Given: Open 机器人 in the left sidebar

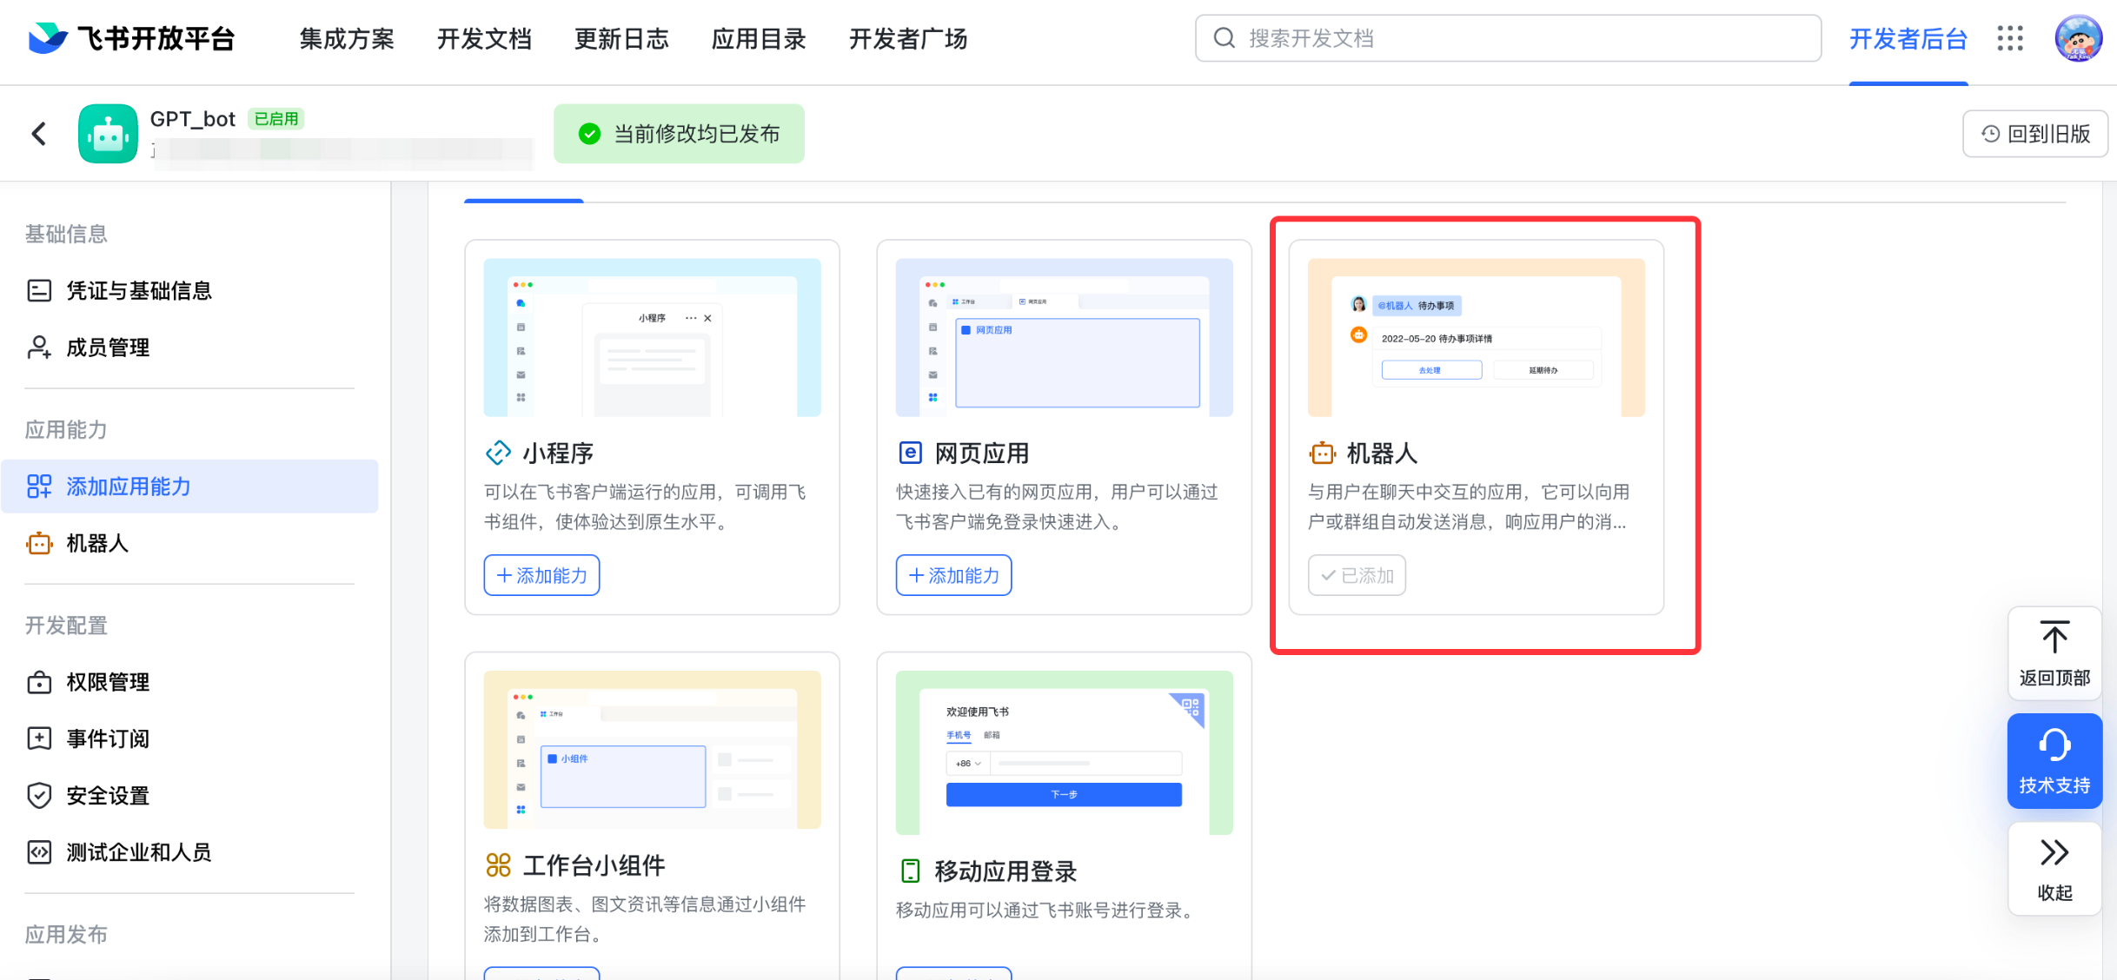Looking at the screenshot, I should pyautogui.click(x=97, y=544).
